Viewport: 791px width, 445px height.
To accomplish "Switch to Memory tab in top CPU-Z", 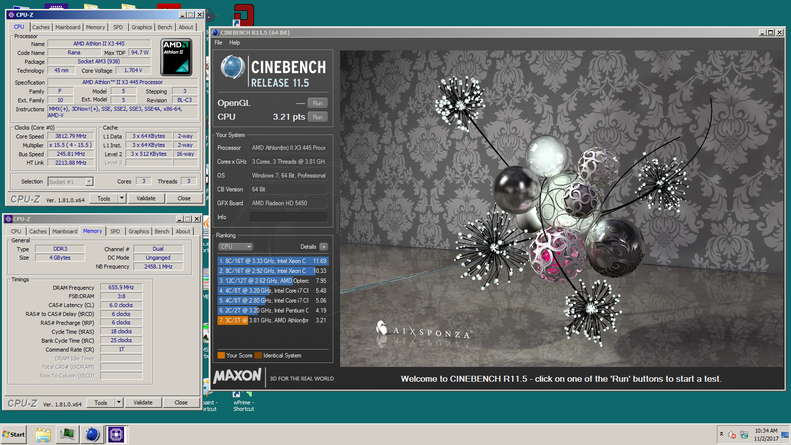I will (x=95, y=27).
